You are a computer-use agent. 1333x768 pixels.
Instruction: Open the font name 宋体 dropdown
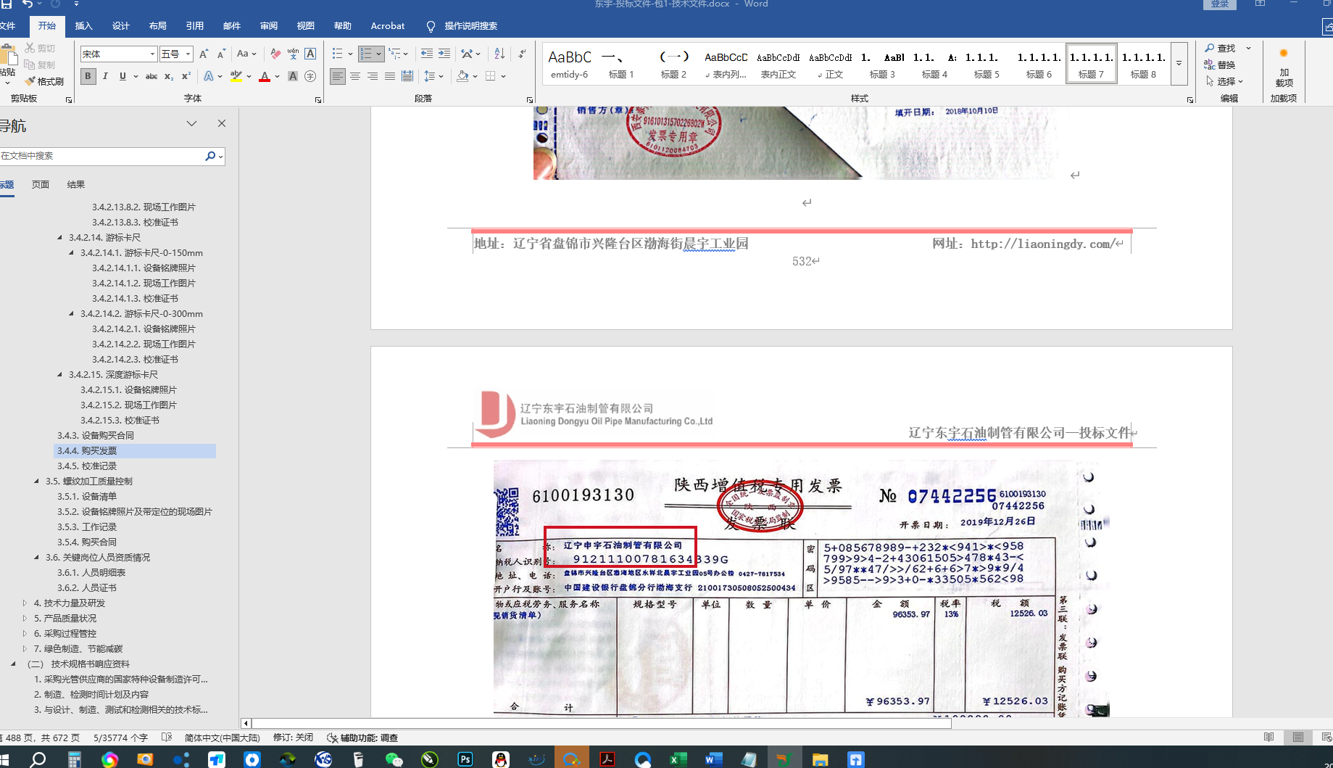point(152,54)
